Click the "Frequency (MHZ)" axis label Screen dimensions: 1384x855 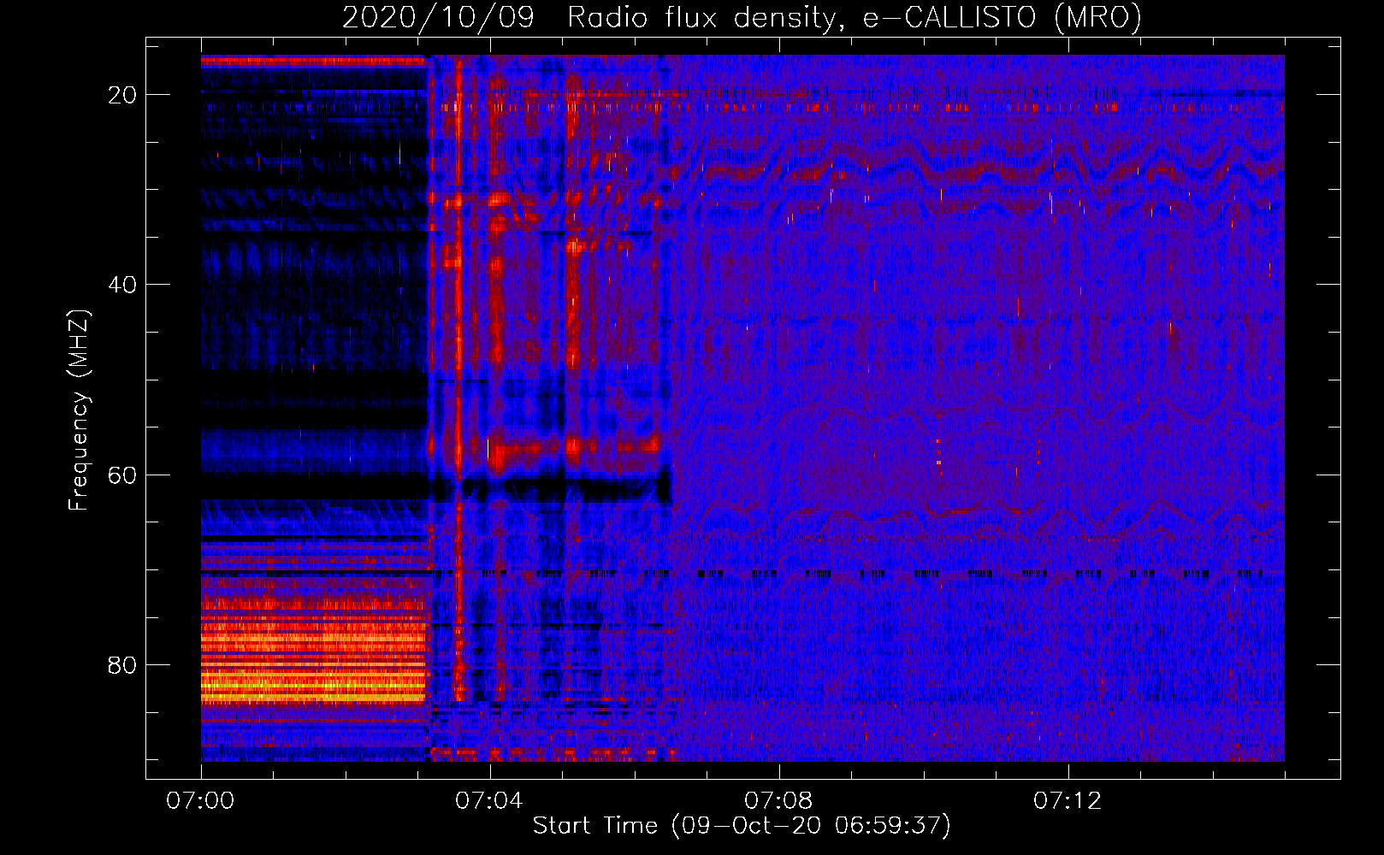click(79, 410)
